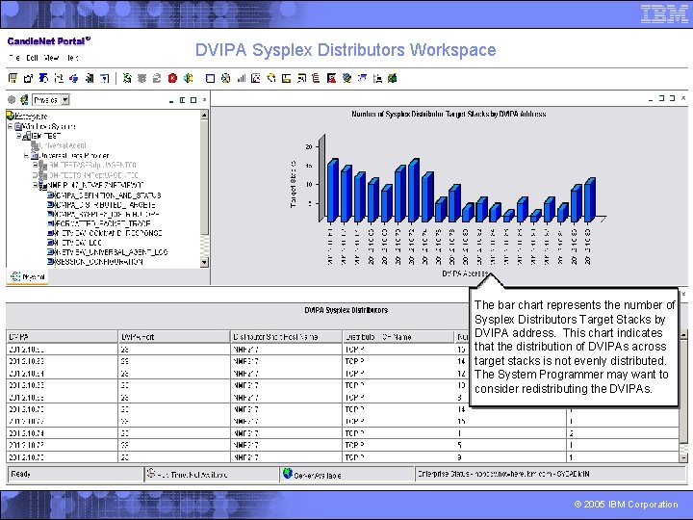Click the globe Browser view icon
The height and width of the screenshot is (520, 693).
tap(346, 78)
